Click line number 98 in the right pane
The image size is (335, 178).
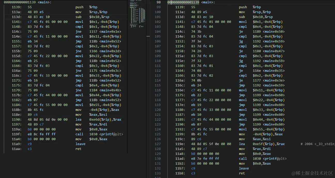coord(159,2)
